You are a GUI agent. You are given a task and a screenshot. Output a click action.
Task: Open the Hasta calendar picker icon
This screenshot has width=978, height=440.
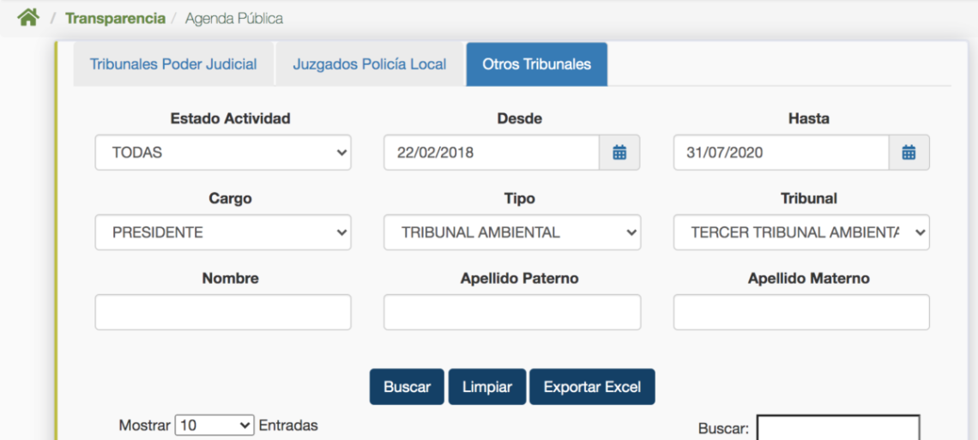click(909, 153)
